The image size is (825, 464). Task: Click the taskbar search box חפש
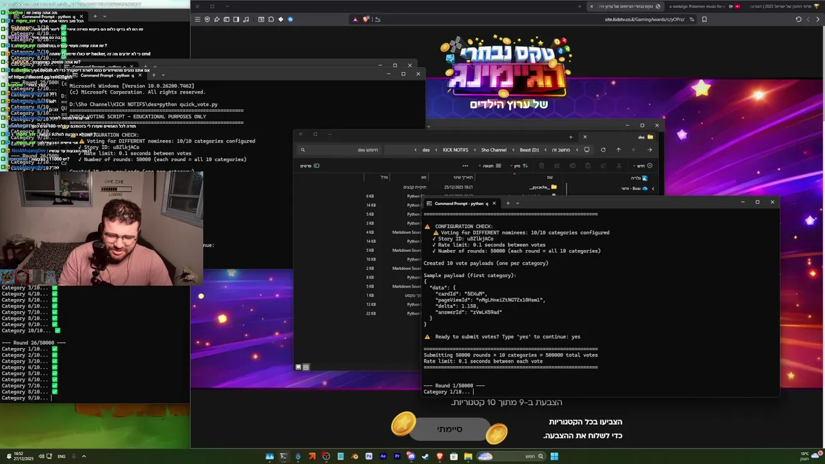[512, 456]
